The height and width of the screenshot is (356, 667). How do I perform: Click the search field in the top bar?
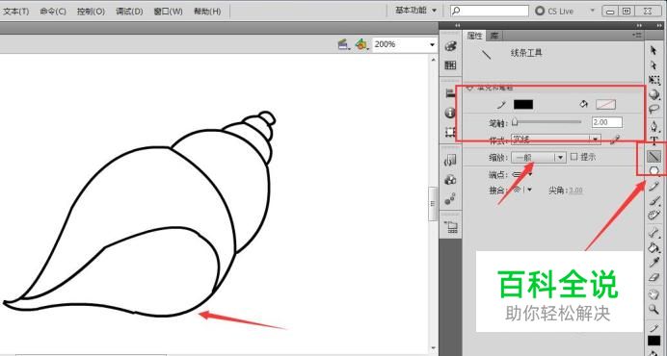[490, 11]
